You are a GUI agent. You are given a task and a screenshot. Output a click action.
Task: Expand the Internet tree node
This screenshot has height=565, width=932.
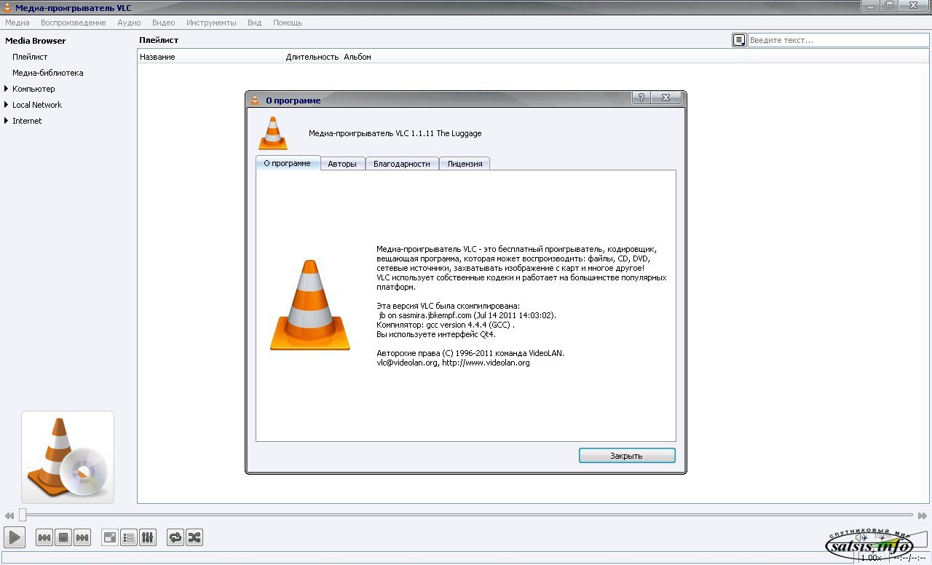tap(7, 121)
